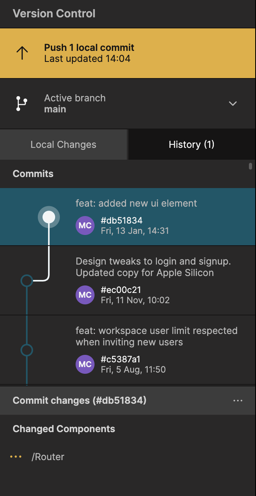Expand the Active branch chevron
256x496 pixels.
pyautogui.click(x=233, y=104)
